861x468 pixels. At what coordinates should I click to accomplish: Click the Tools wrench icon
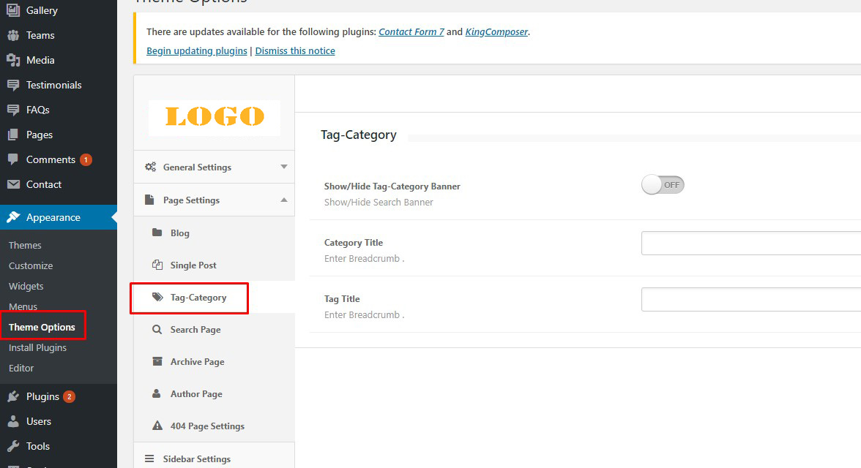(x=13, y=446)
